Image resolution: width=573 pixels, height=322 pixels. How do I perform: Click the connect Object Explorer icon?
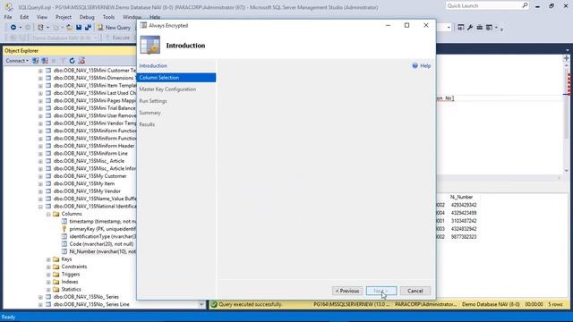(36, 61)
